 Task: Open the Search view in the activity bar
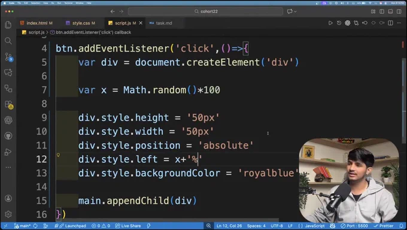click(8, 41)
